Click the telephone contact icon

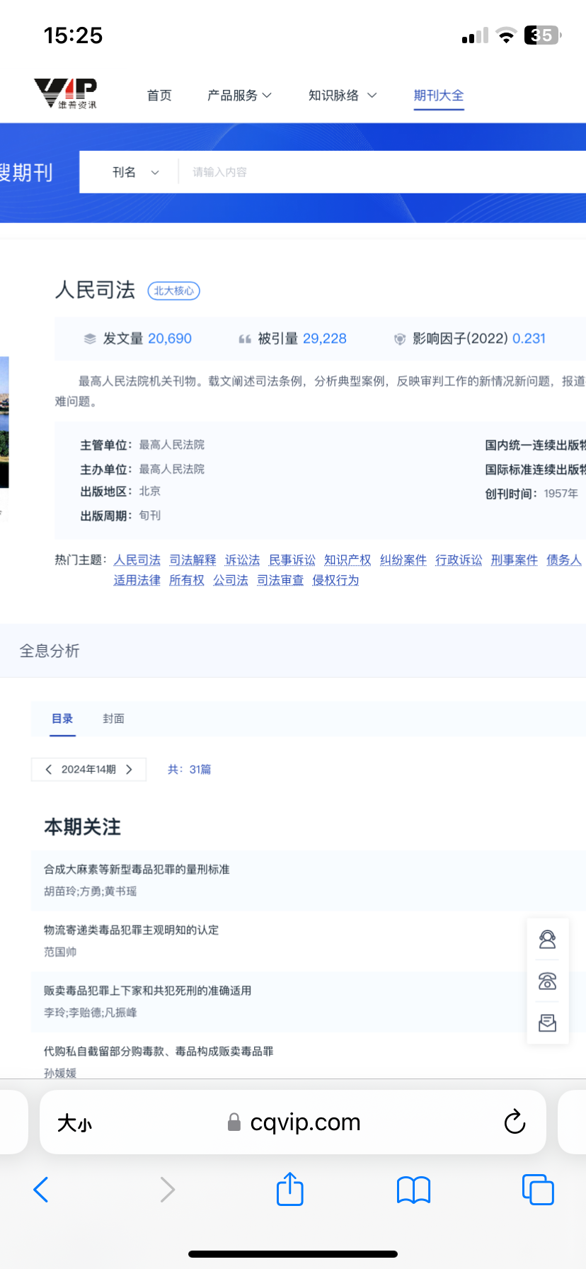(547, 981)
